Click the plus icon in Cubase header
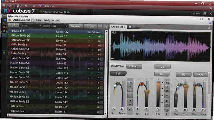The height and width of the screenshot is (120, 214). (197, 13)
